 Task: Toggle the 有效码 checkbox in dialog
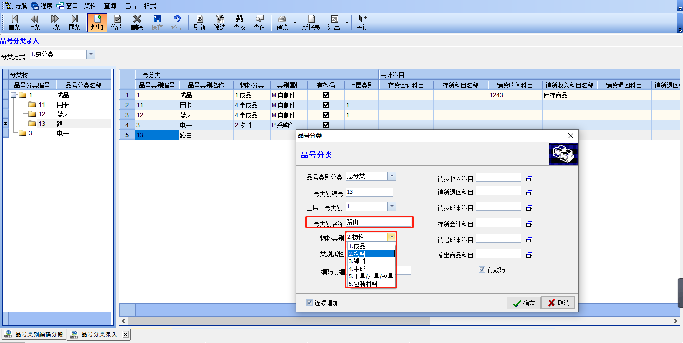tap(482, 270)
